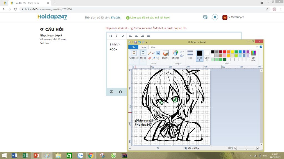The height and width of the screenshot is (159, 284).
Task: Click the Paint vertical scrollbar down arrow
Action: point(261,144)
